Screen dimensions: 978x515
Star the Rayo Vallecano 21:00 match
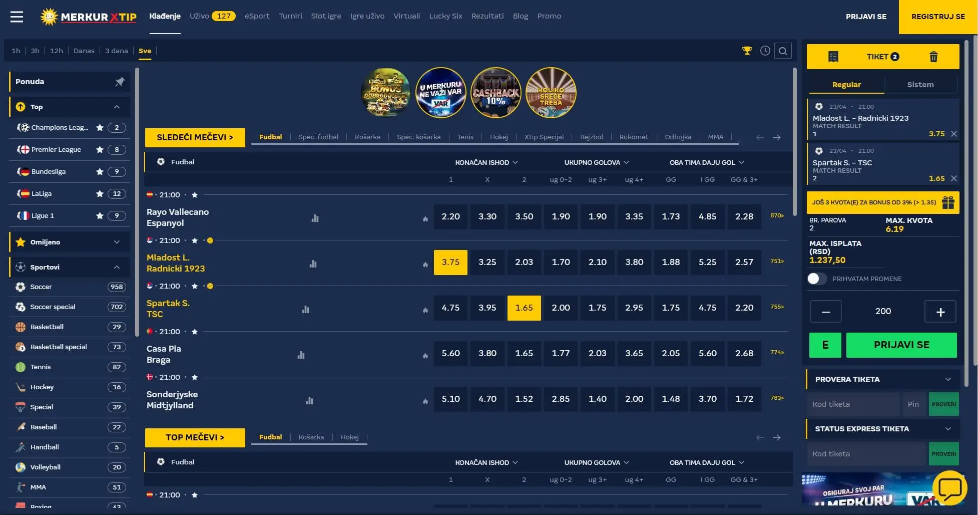[x=195, y=195]
